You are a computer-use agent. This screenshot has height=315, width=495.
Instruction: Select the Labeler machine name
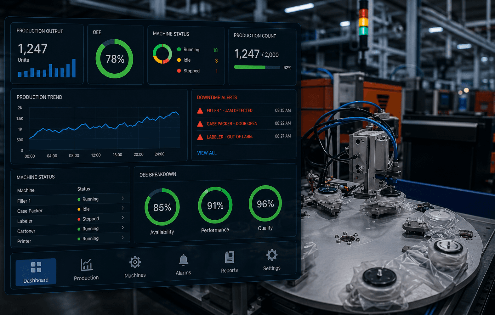(x=25, y=221)
